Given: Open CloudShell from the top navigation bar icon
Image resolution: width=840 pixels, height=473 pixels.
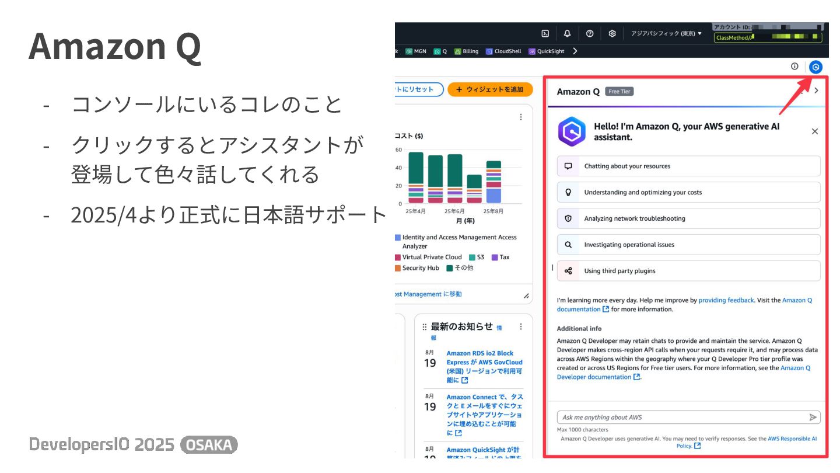Looking at the screenshot, I should [545, 33].
